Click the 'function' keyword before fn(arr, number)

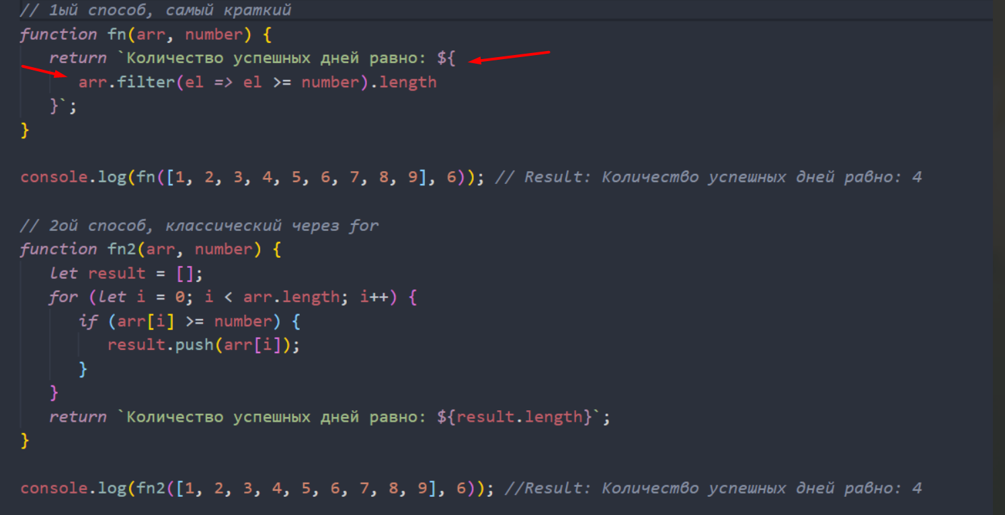58,34
